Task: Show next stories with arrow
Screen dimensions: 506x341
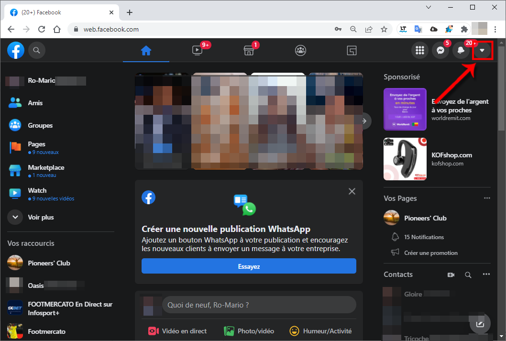Action: (x=364, y=121)
